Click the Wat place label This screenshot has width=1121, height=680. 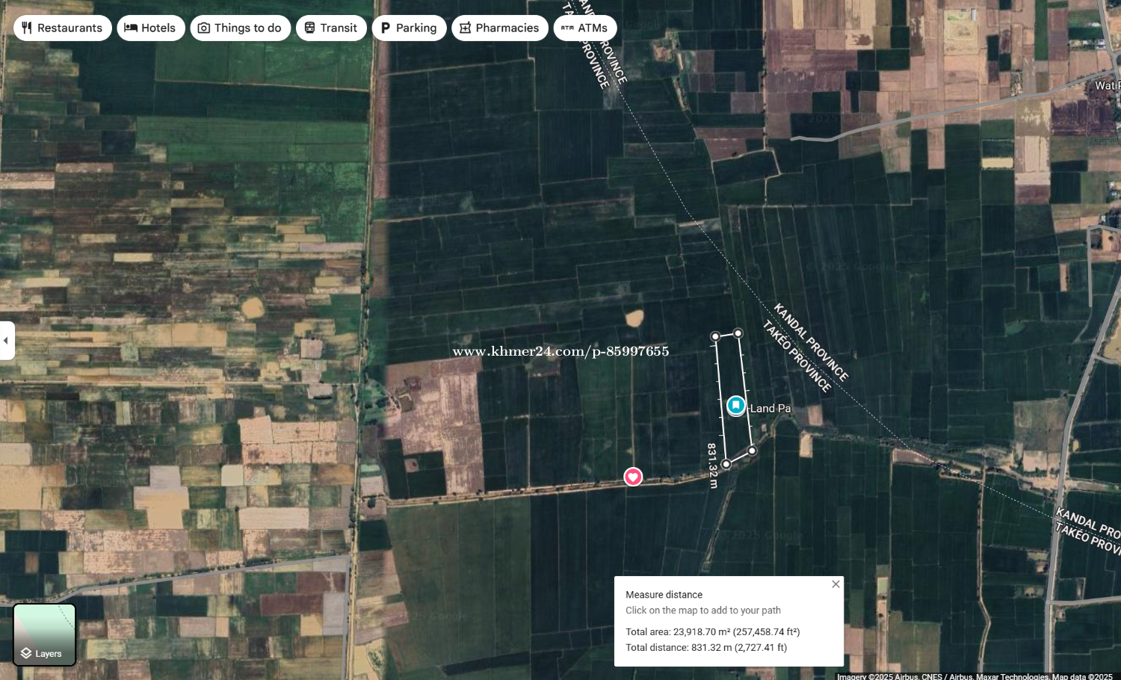point(1107,86)
